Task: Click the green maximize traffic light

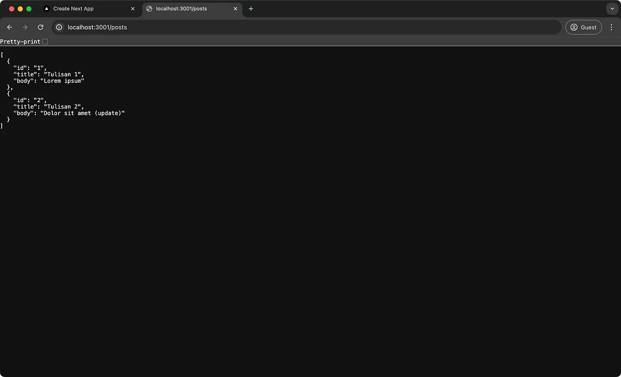Action: pyautogui.click(x=29, y=8)
